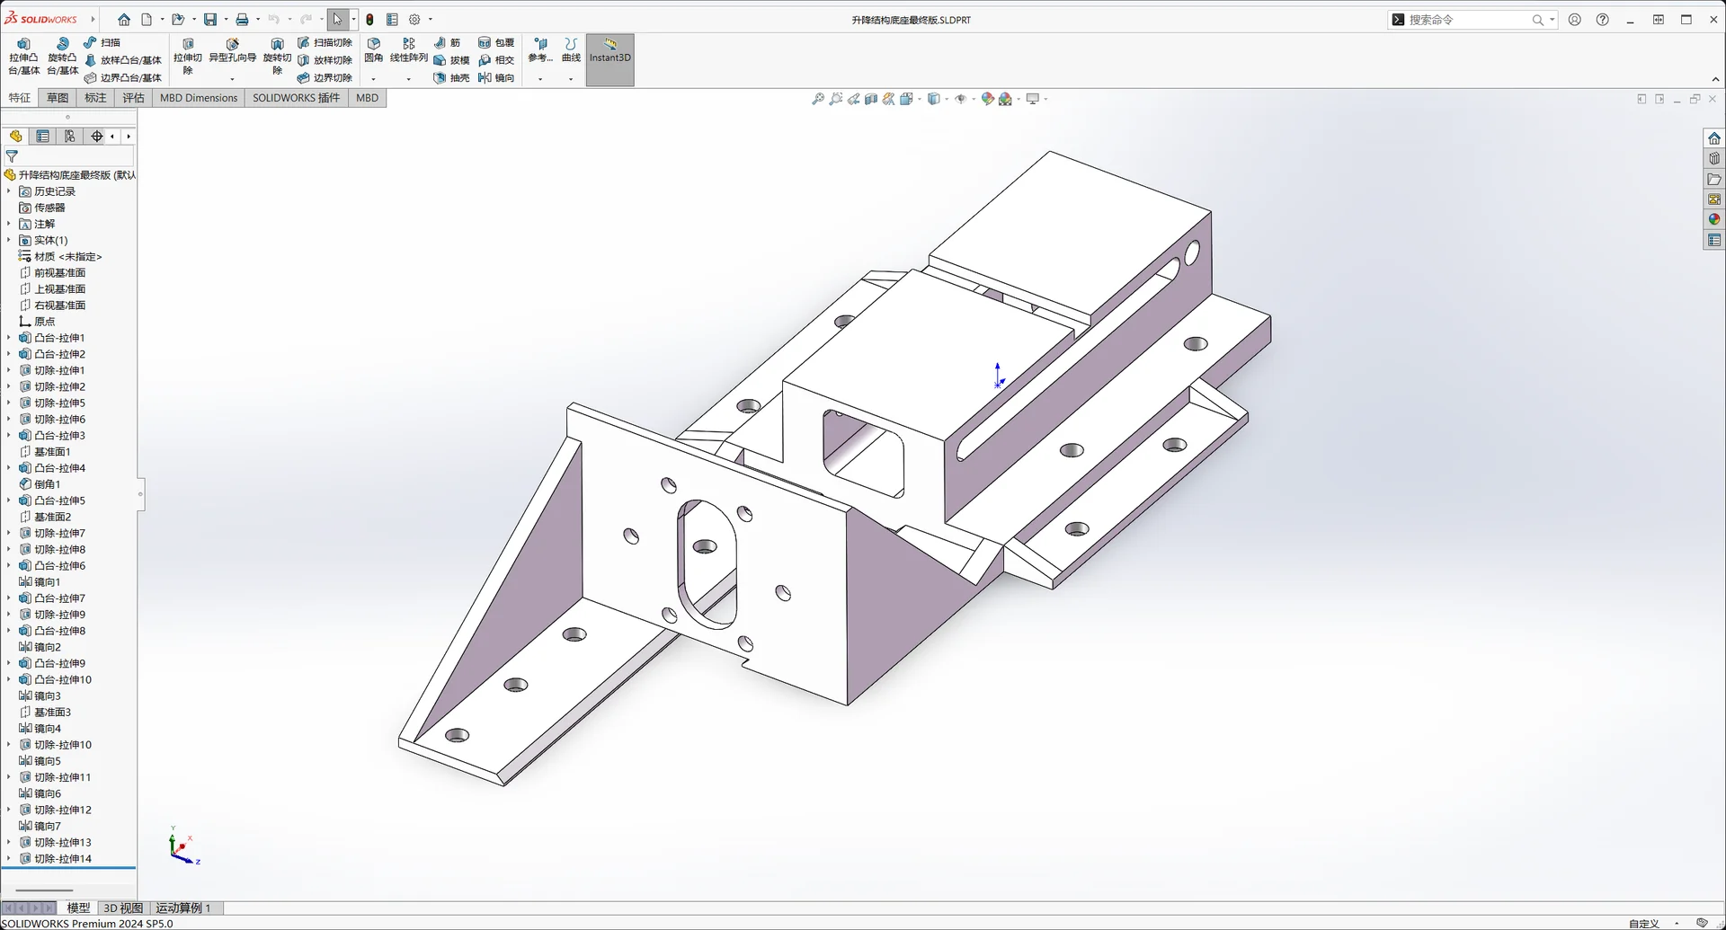Viewport: 1726px width, 930px height.
Task: Select 材质 <未指定> in feature tree
Action: tap(67, 257)
